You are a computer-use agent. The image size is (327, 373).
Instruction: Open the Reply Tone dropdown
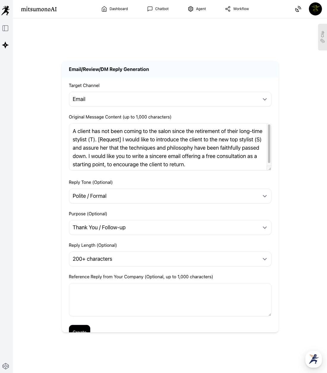click(170, 196)
